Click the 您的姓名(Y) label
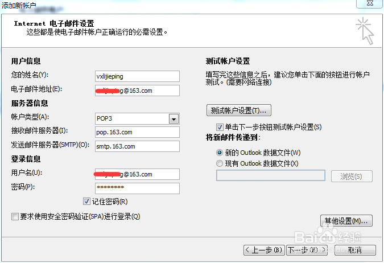Viewport: 384px width, 263px height. [30, 75]
